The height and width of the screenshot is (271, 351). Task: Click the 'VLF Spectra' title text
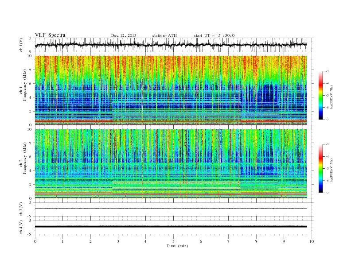coord(50,35)
